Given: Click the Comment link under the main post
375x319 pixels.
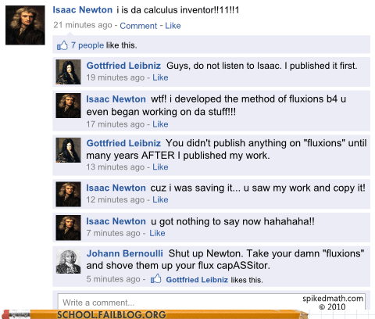Looking at the screenshot, I should [x=138, y=26].
